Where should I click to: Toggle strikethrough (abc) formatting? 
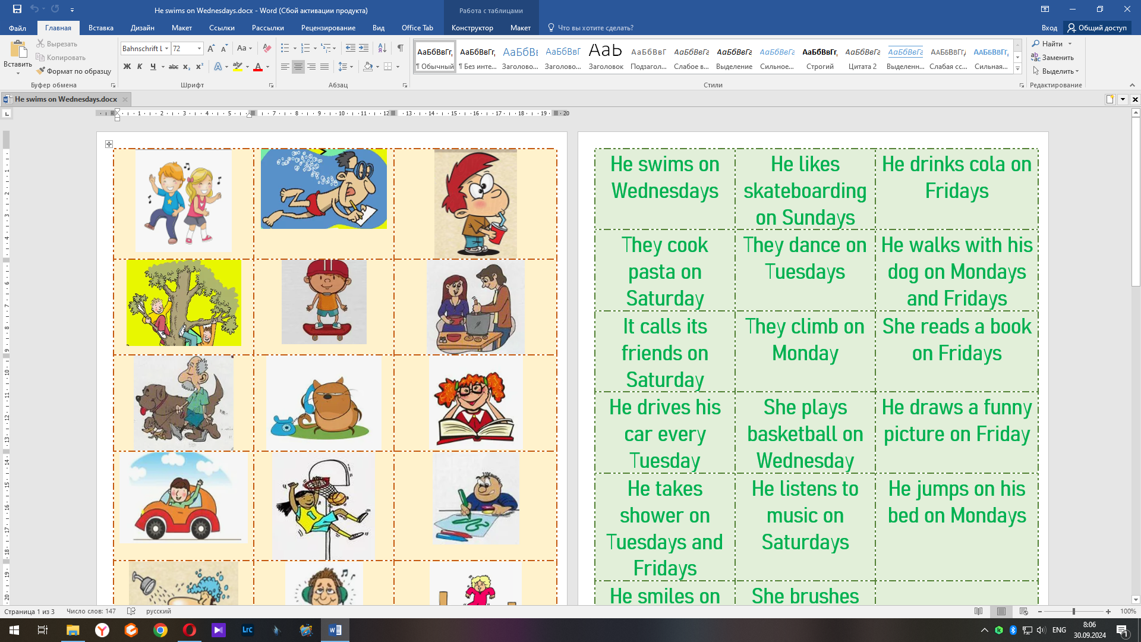174,67
